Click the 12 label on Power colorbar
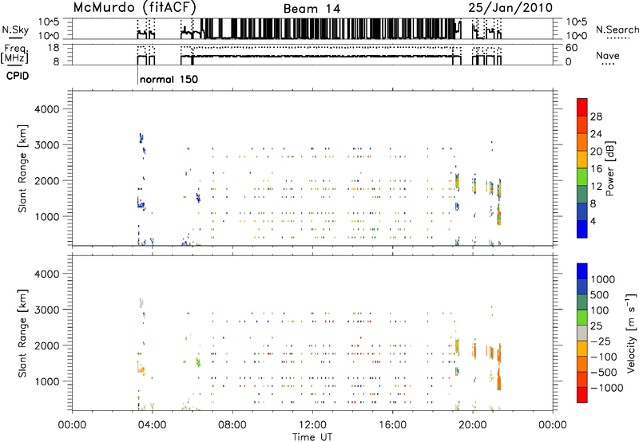 (x=596, y=187)
